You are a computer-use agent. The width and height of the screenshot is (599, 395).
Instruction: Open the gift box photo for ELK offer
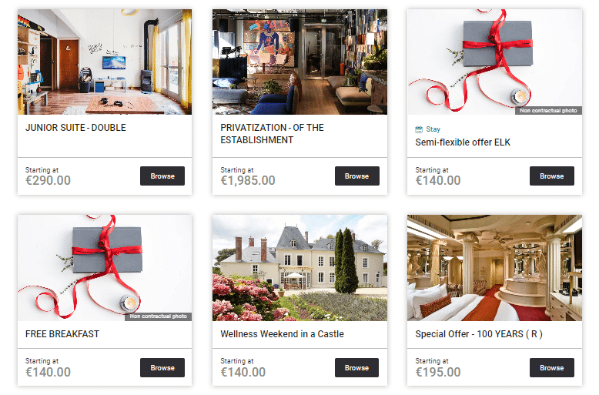click(495, 62)
